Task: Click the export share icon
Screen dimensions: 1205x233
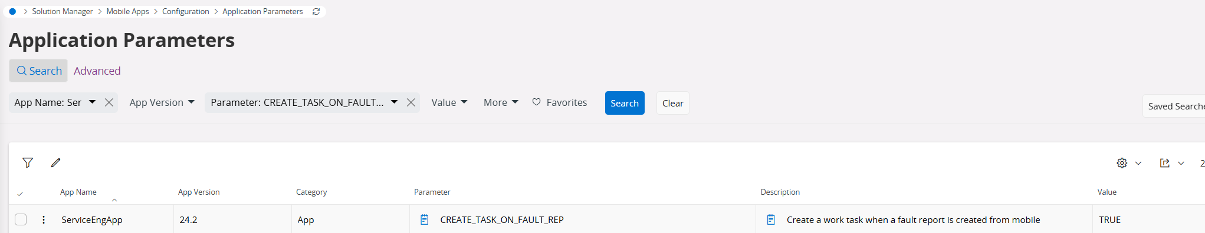Action: pos(1164,163)
